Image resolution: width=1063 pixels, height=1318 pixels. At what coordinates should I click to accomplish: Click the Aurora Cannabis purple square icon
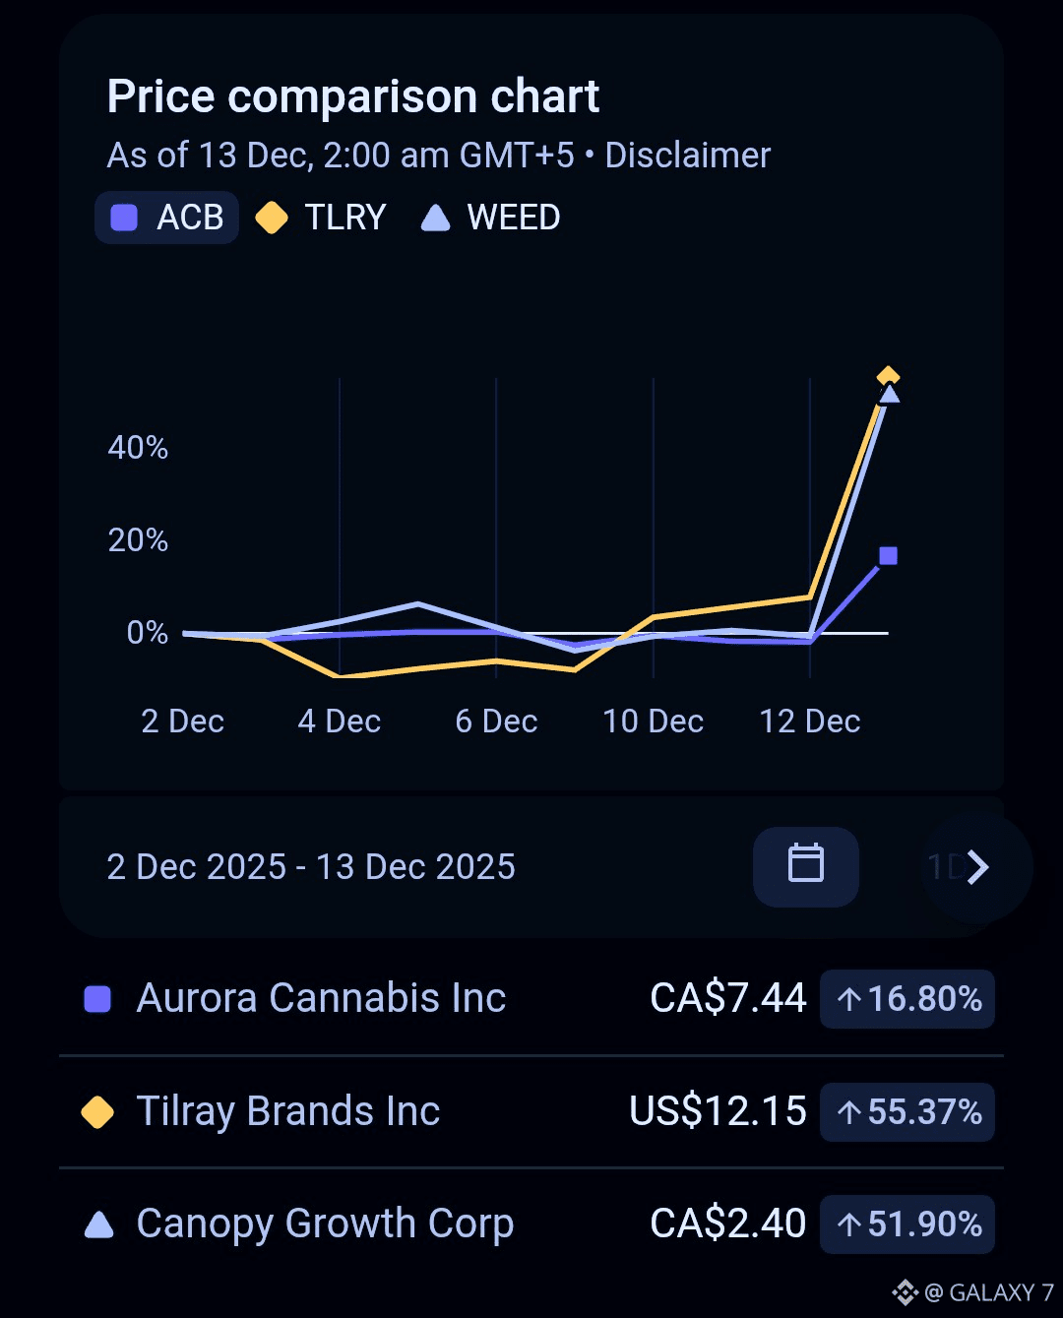[97, 999]
